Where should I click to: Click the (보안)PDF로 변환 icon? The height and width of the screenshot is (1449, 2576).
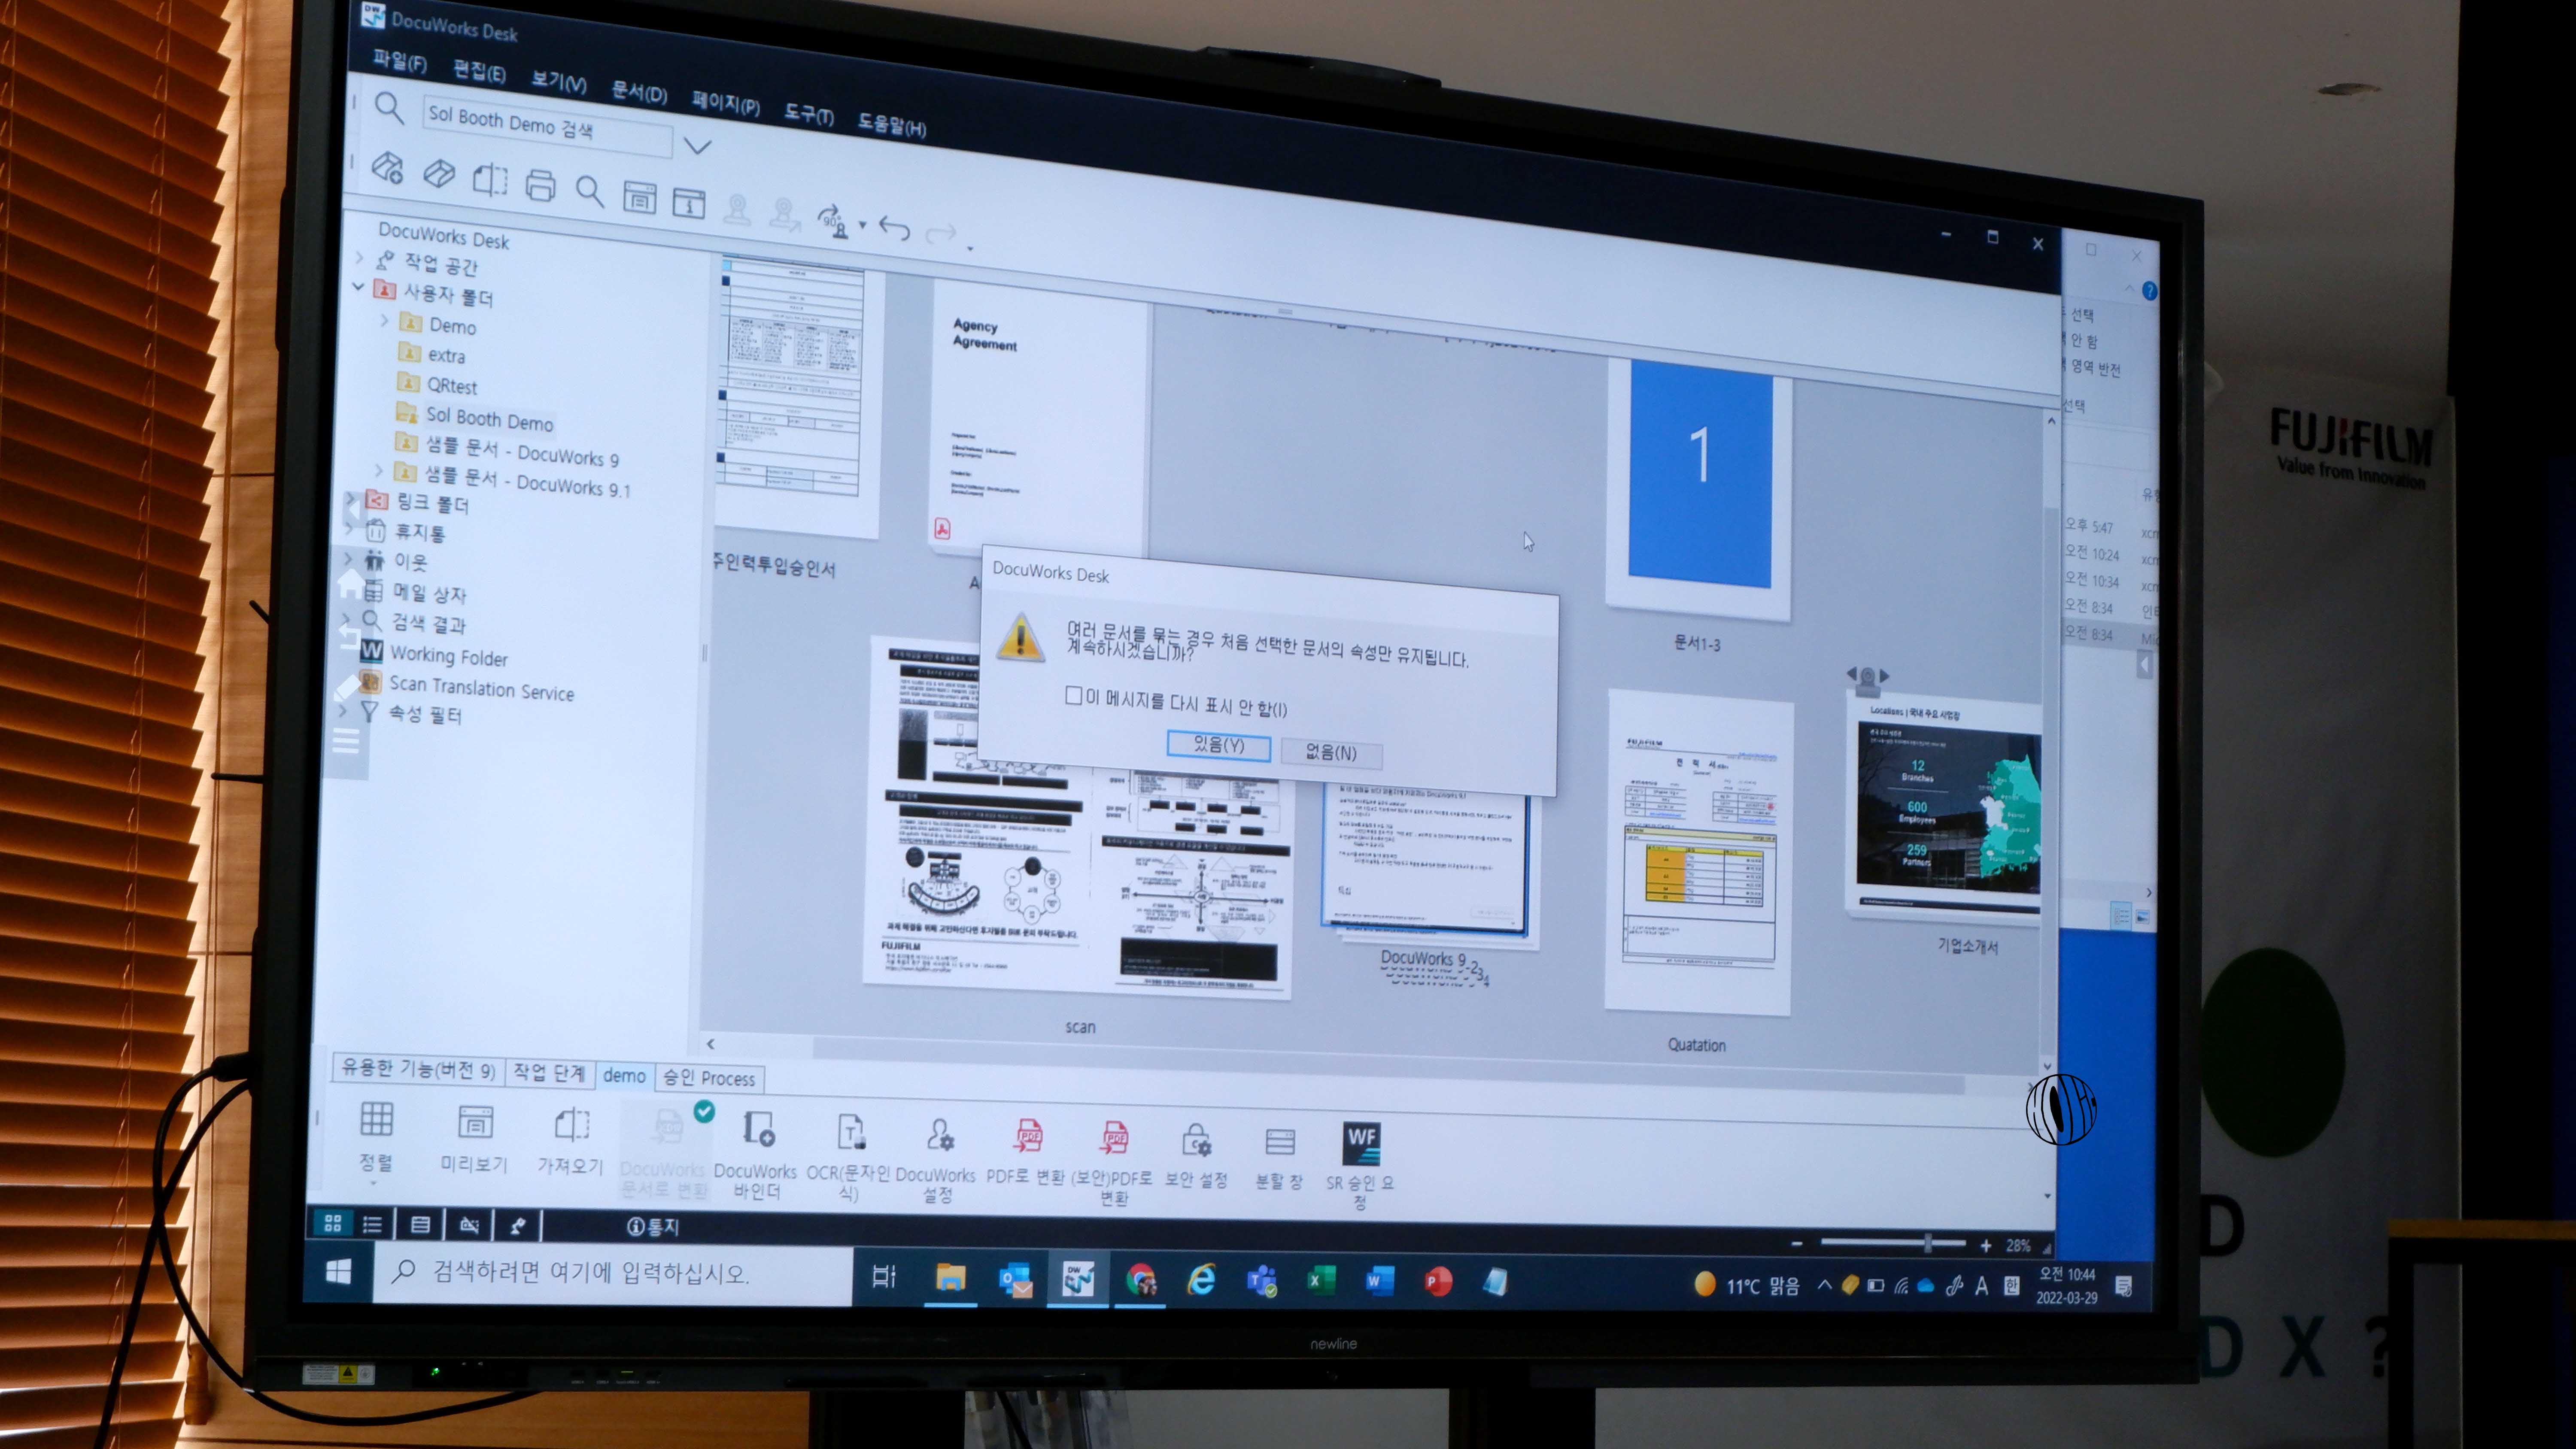(1114, 1138)
